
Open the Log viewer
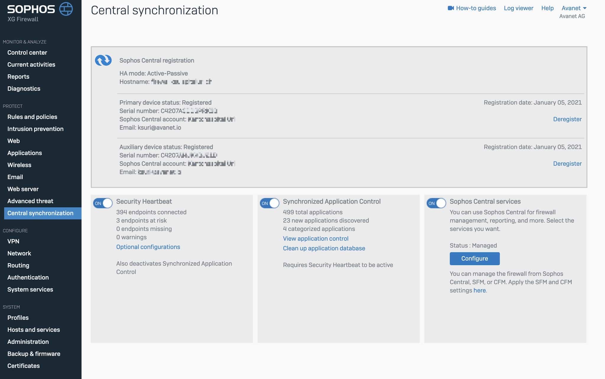[x=518, y=8]
